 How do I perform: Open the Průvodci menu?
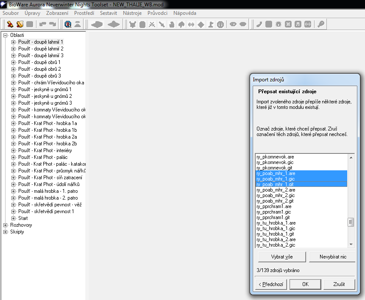tap(157, 13)
